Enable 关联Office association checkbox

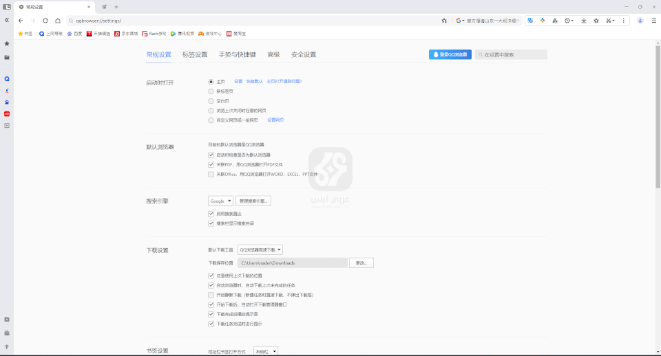[211, 174]
